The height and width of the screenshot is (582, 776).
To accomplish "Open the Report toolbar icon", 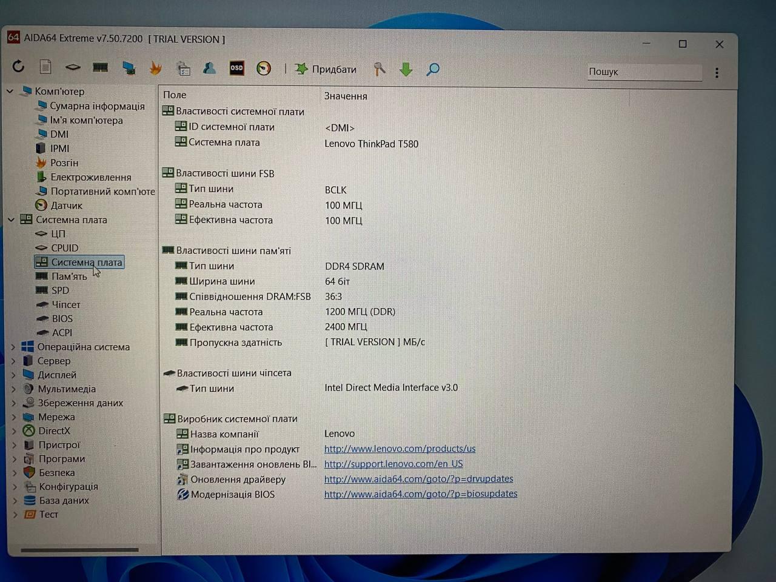I will coord(45,67).
